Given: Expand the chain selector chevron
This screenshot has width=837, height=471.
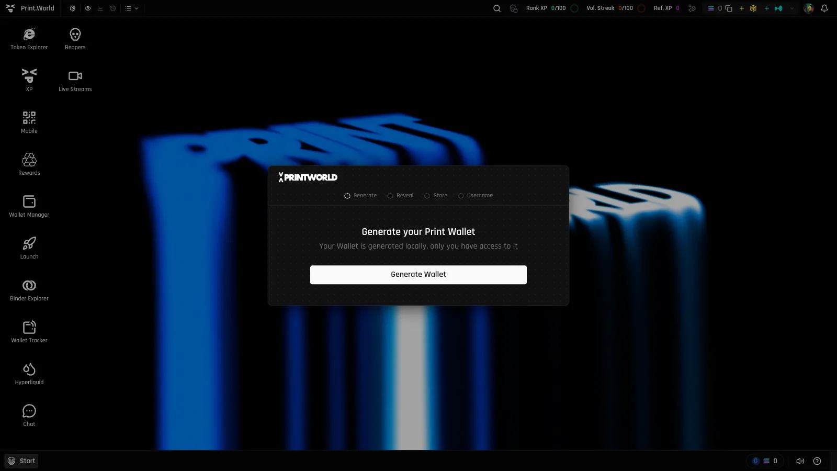Looking at the screenshot, I should pyautogui.click(x=792, y=8).
